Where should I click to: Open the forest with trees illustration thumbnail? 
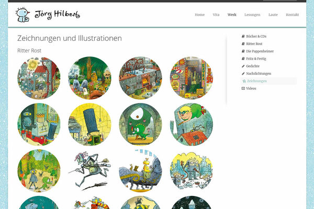(89, 78)
